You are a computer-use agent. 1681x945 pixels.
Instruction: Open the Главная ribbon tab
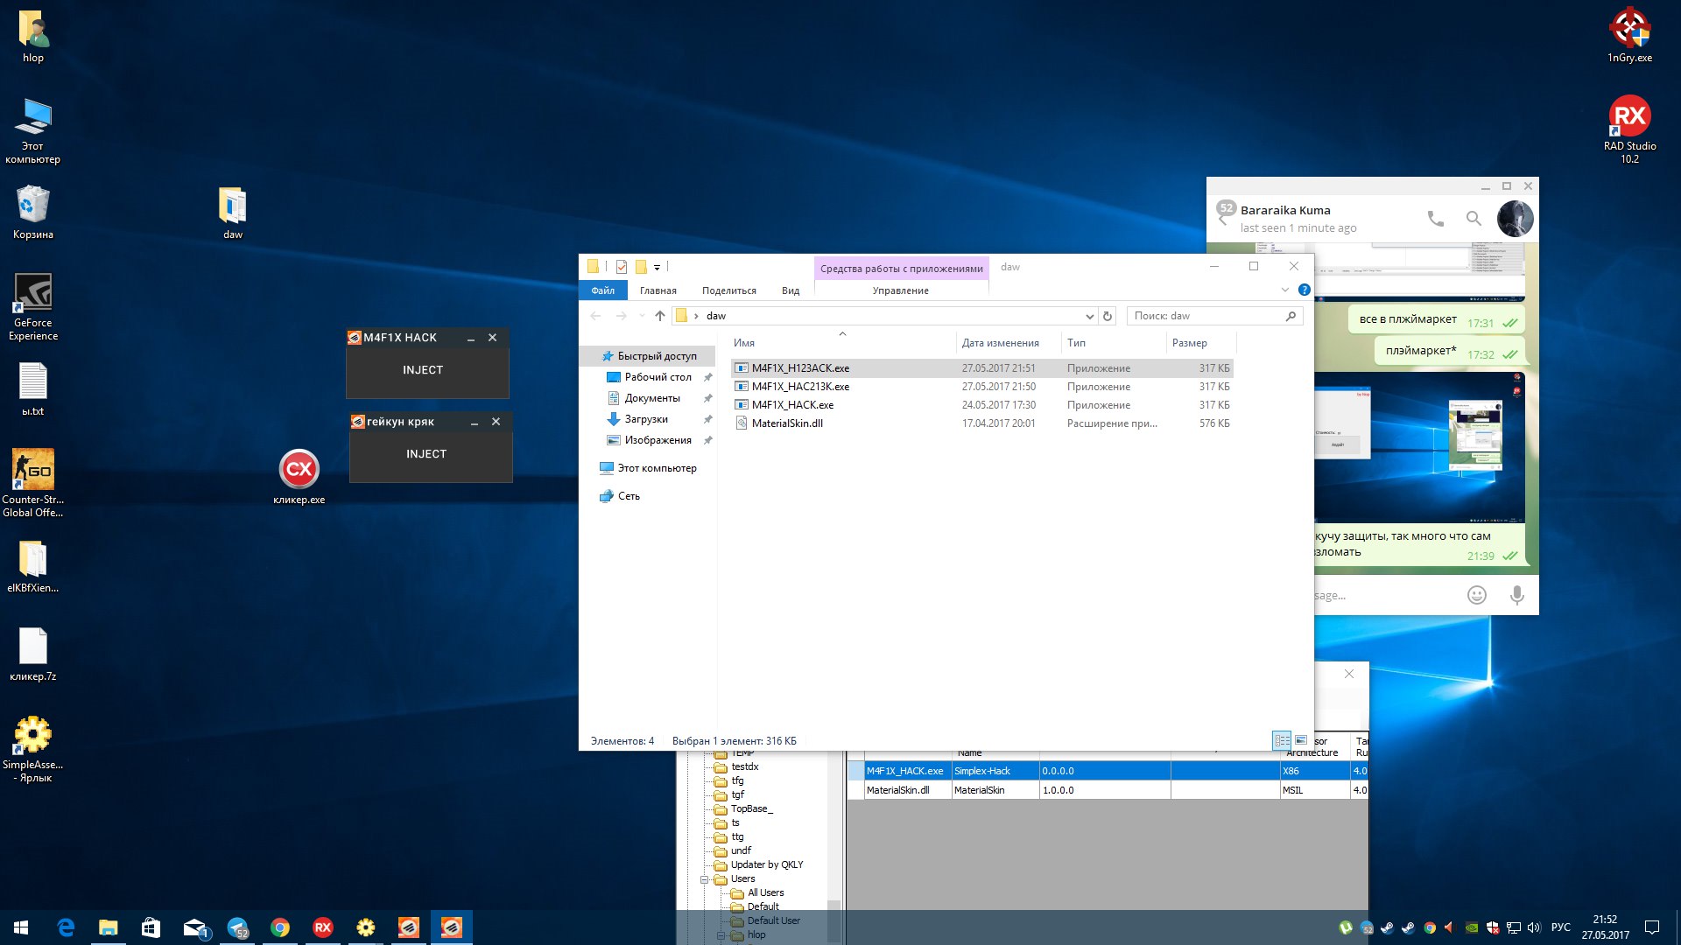[658, 290]
